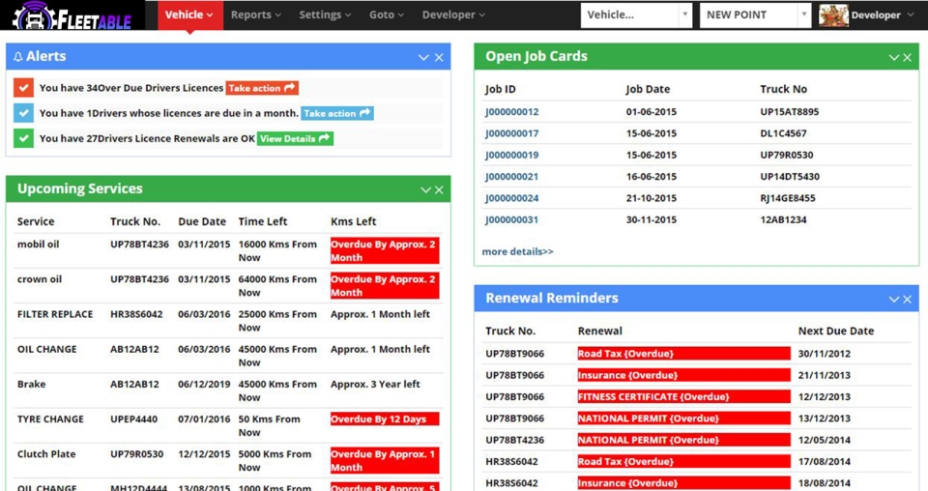Open the Goto menu
Viewport: 928px width, 491px height.
[387, 14]
